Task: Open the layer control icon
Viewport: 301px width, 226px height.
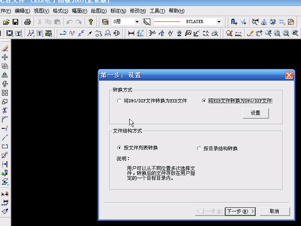Action: (105, 22)
